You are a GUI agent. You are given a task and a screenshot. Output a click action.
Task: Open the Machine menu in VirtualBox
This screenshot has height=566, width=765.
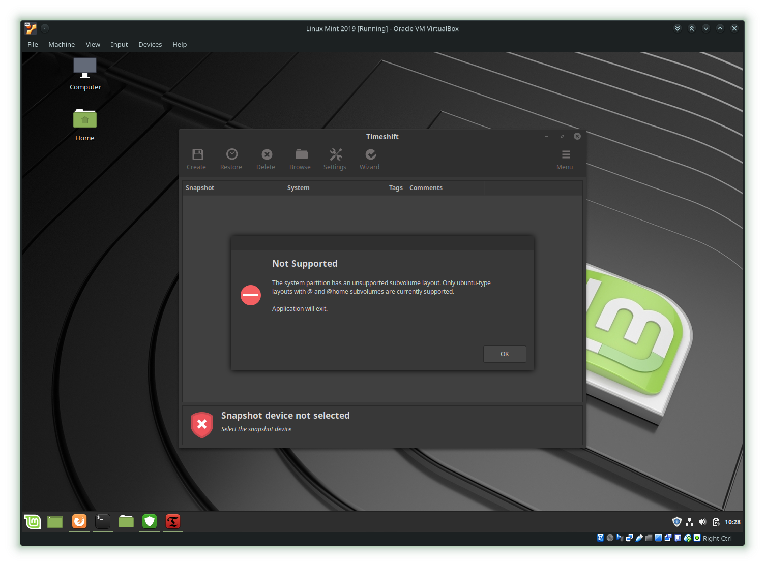click(x=62, y=44)
